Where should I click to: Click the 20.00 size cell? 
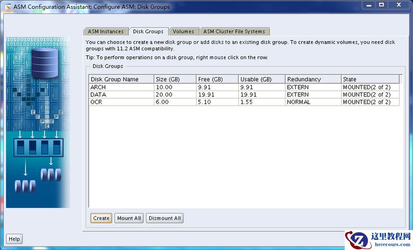click(175, 94)
